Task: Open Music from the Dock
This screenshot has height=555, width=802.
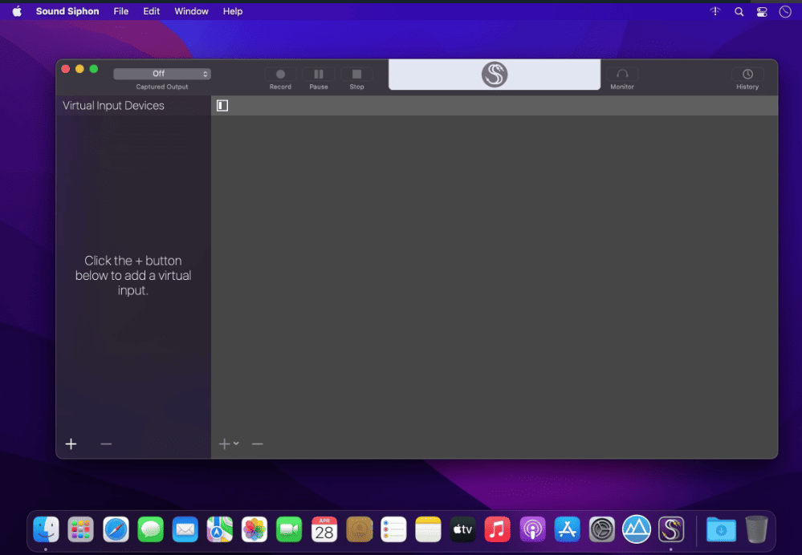Action: point(497,529)
